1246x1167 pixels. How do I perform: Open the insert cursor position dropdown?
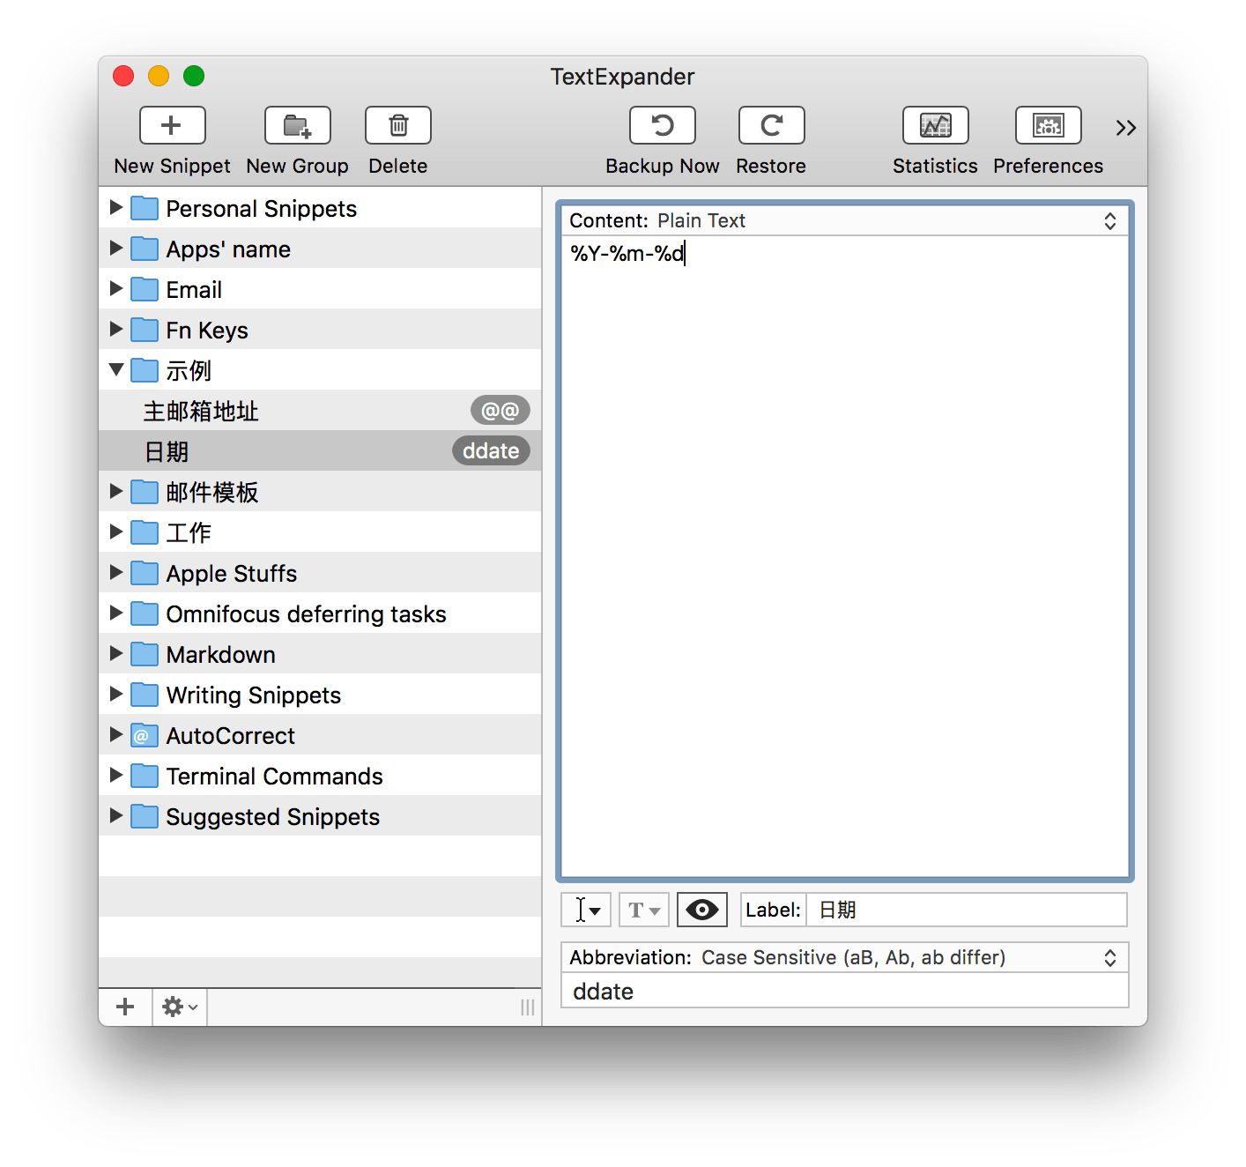586,910
